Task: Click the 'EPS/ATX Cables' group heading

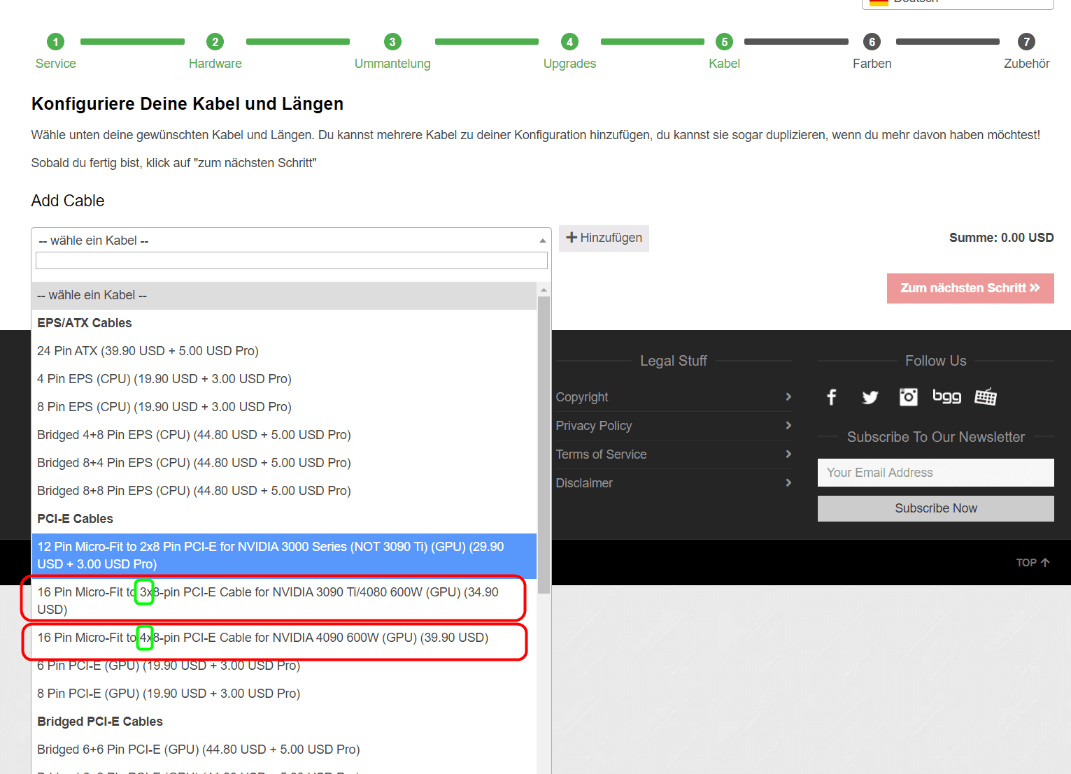Action: click(85, 323)
